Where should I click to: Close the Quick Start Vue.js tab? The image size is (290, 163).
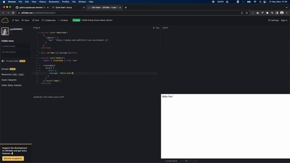tap(84, 8)
